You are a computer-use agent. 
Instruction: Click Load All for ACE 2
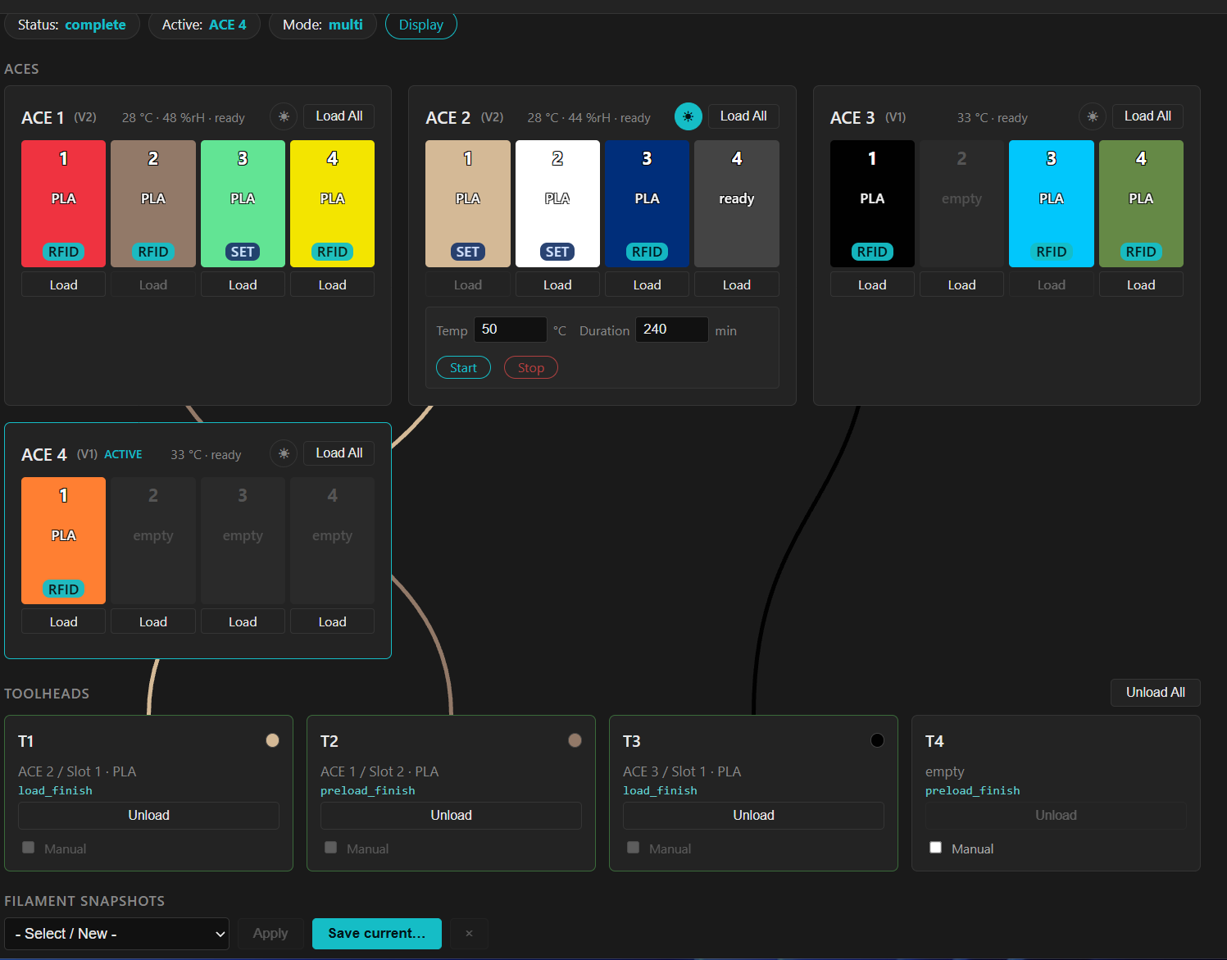(743, 116)
